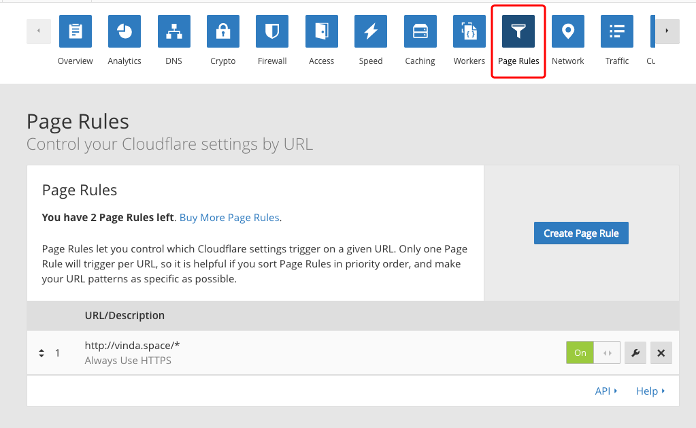Switch to the Traffic tab

click(x=617, y=41)
